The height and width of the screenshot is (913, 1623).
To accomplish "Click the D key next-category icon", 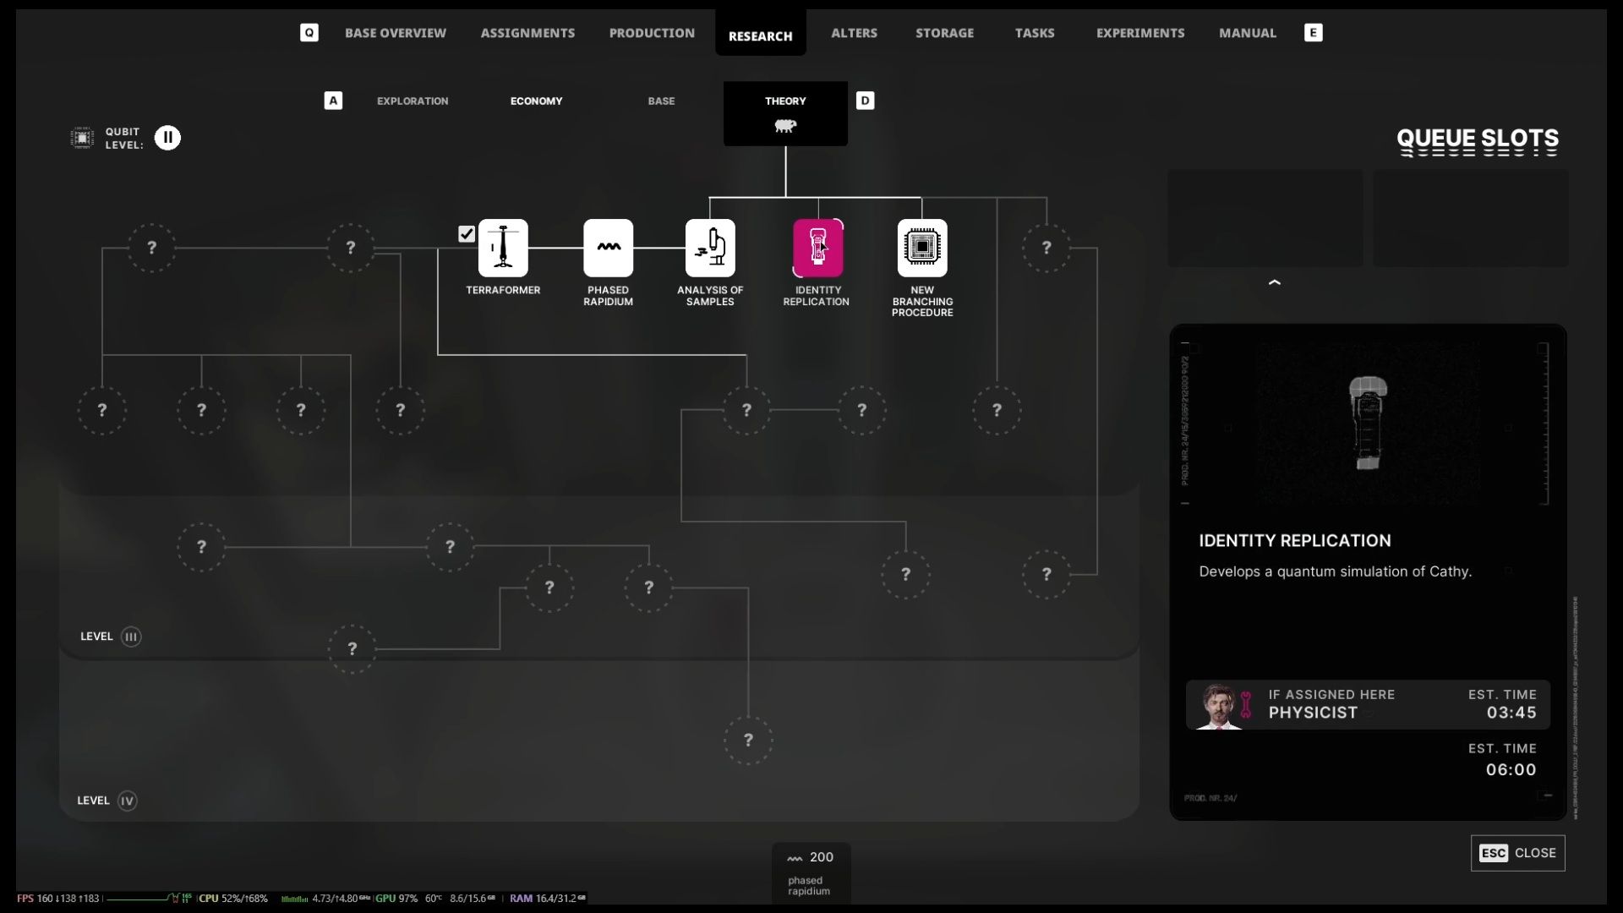I will tap(865, 101).
